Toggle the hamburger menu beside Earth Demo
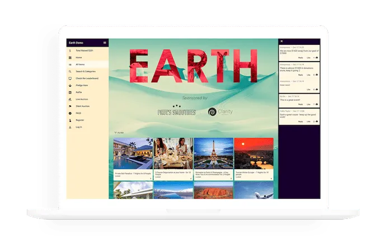 pos(105,43)
